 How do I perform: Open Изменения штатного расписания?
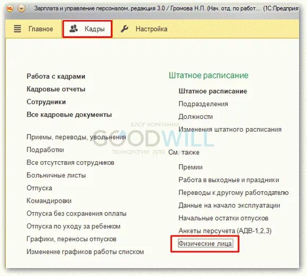coord(230,130)
